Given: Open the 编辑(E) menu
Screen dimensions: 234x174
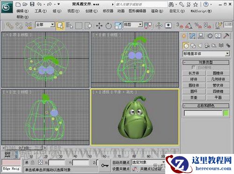Looking at the screenshot, I should (x=22, y=11).
